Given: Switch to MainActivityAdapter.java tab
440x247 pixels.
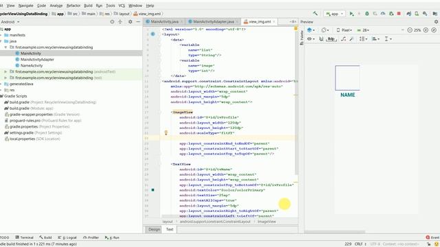Looking at the screenshot, I should point(213,21).
